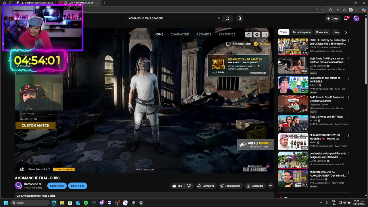Open Edge split screen icon in address bar
The height and width of the screenshot is (207, 368).
point(317,10)
